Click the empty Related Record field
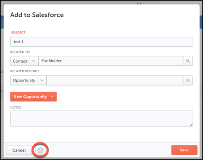 (x=115, y=80)
